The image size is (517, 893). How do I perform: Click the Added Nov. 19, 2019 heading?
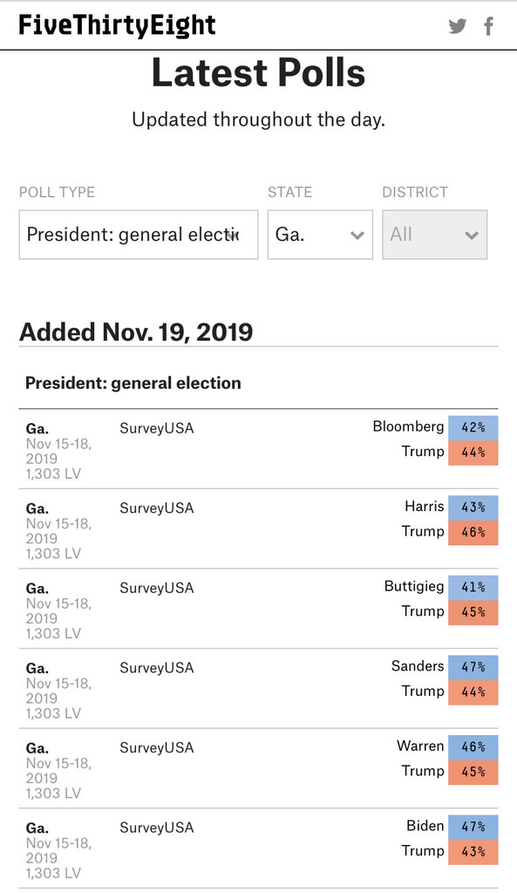point(136,332)
